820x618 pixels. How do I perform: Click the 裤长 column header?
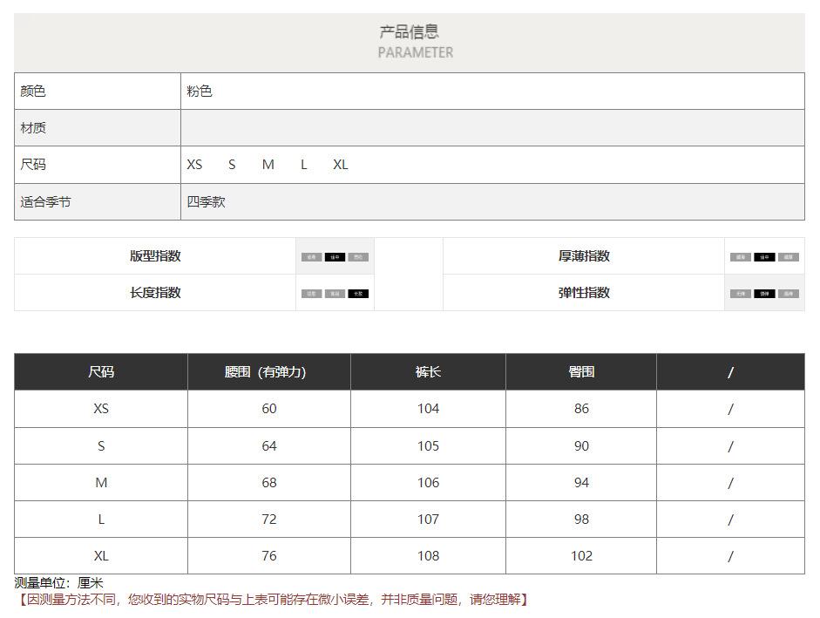coord(428,372)
